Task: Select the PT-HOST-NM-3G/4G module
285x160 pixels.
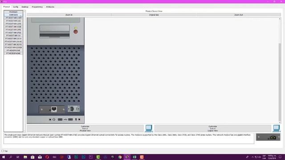Action: point(13,44)
